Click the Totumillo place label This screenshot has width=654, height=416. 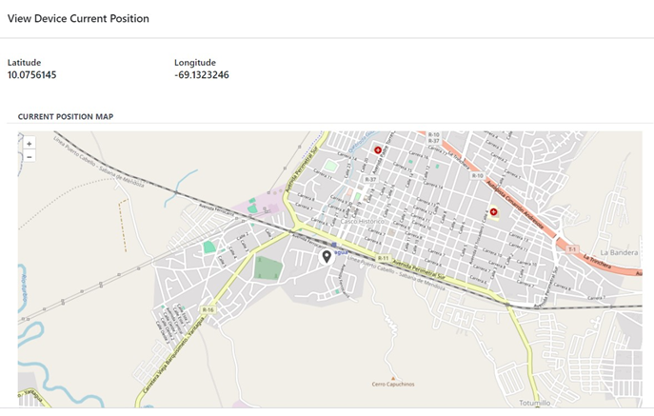coord(534,403)
